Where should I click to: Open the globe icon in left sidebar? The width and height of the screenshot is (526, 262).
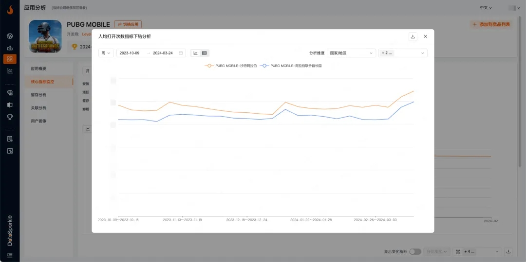tap(10, 36)
